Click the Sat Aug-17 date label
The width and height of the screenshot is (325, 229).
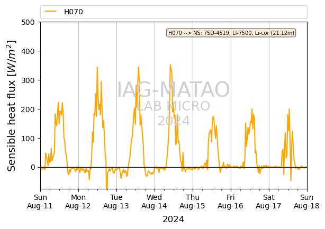point(269,201)
